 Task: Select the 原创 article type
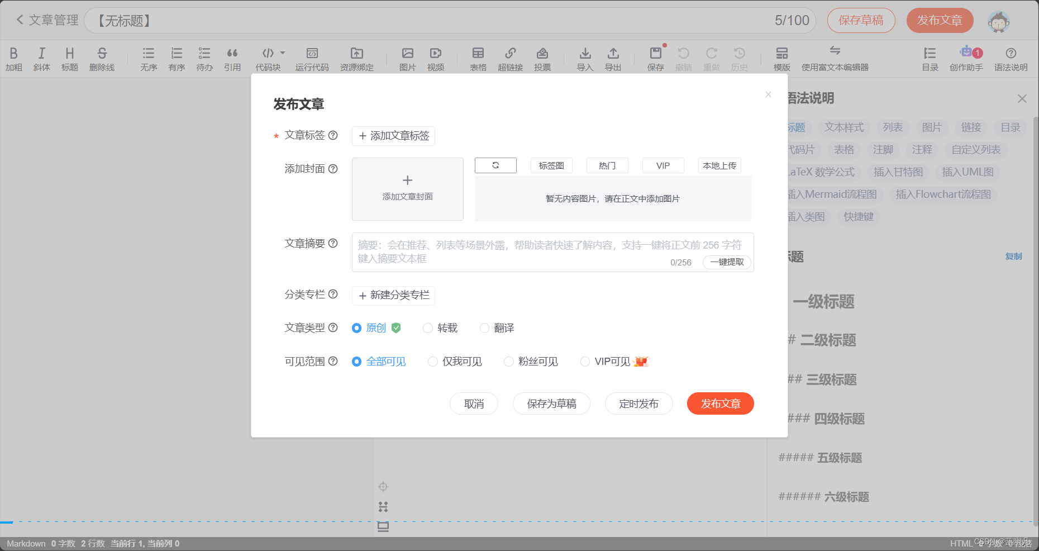tap(356, 328)
